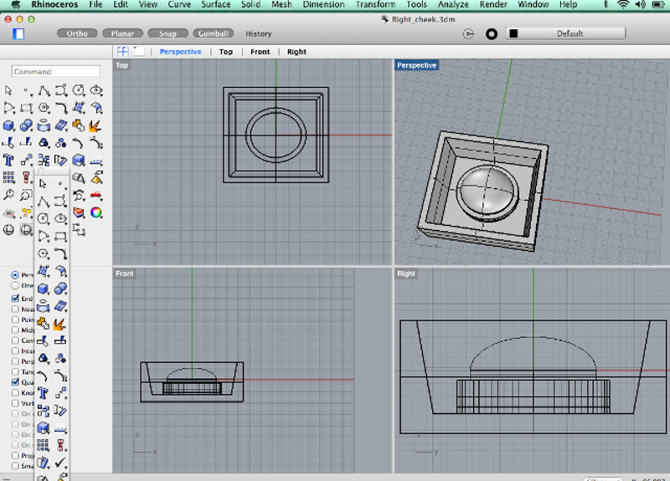
Task: Toggle grid Snap
Action: pyautogui.click(x=167, y=33)
